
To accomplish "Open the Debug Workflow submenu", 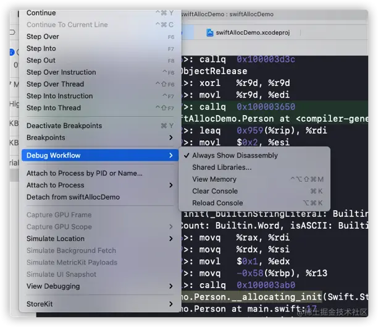I will [x=100, y=155].
